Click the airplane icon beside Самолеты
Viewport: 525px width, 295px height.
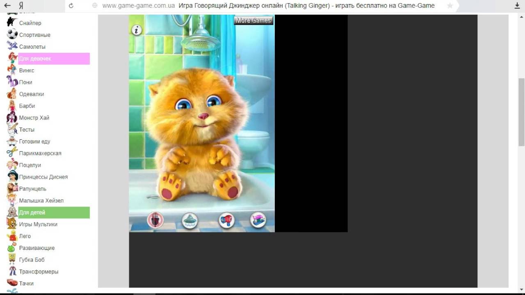(x=12, y=46)
